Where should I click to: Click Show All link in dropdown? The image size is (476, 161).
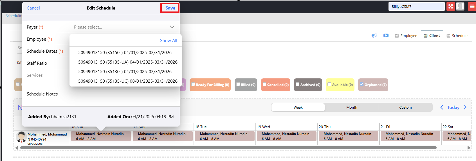168,41
